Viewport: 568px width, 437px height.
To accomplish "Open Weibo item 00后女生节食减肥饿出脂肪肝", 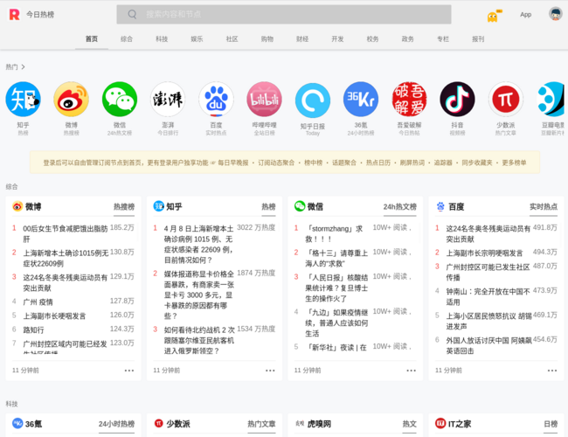I will coord(66,233).
